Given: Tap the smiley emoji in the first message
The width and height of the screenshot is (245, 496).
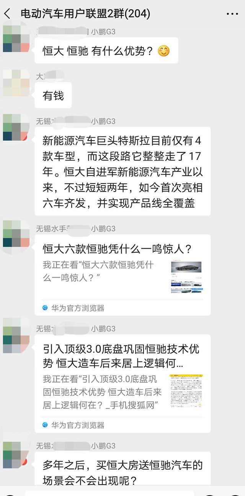Looking at the screenshot, I should [163, 51].
